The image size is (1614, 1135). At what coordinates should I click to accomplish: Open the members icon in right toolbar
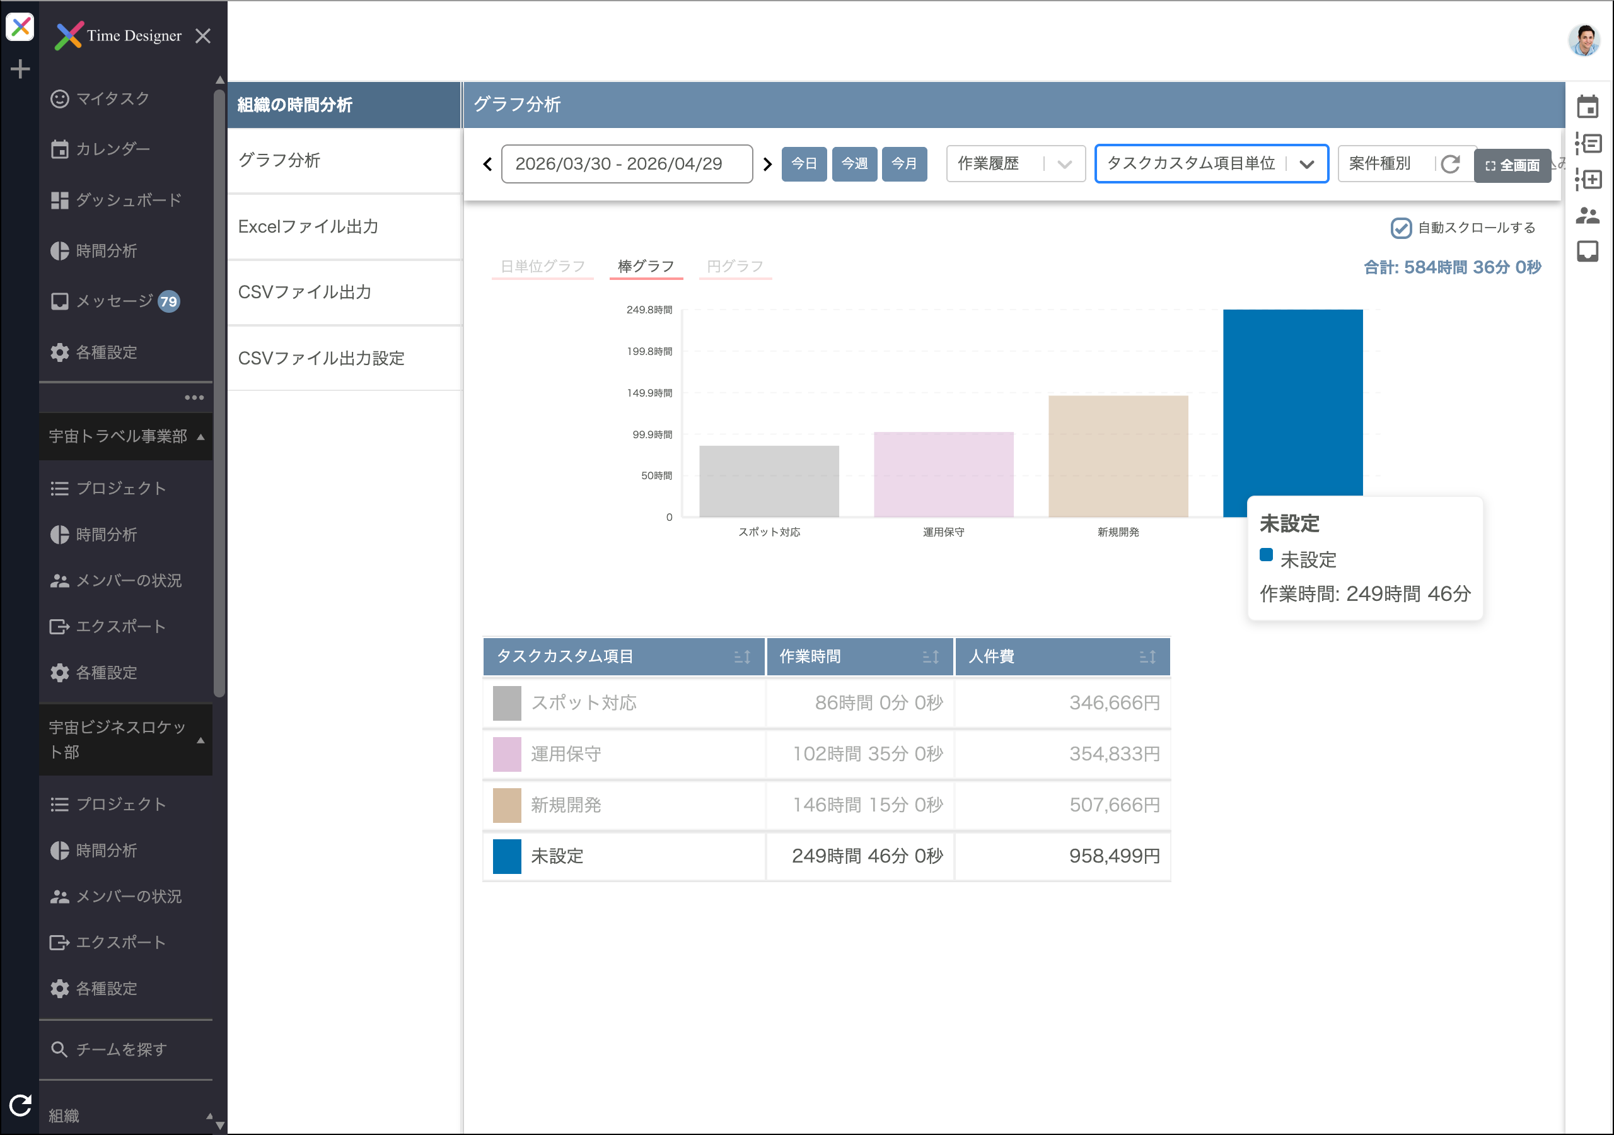coord(1588,215)
